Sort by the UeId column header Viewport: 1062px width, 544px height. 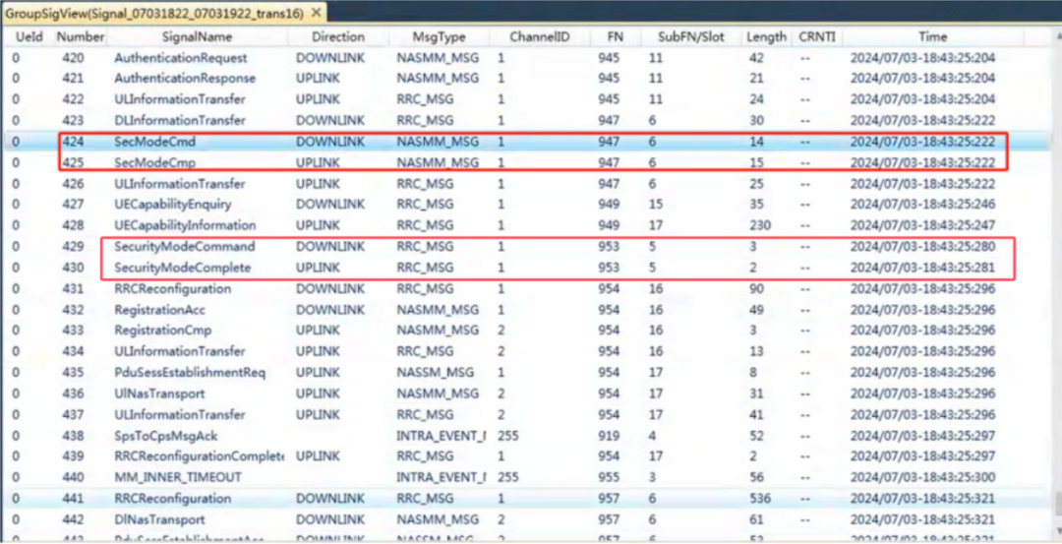click(x=29, y=36)
